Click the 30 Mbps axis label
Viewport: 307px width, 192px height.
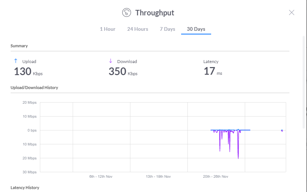pos(30,172)
